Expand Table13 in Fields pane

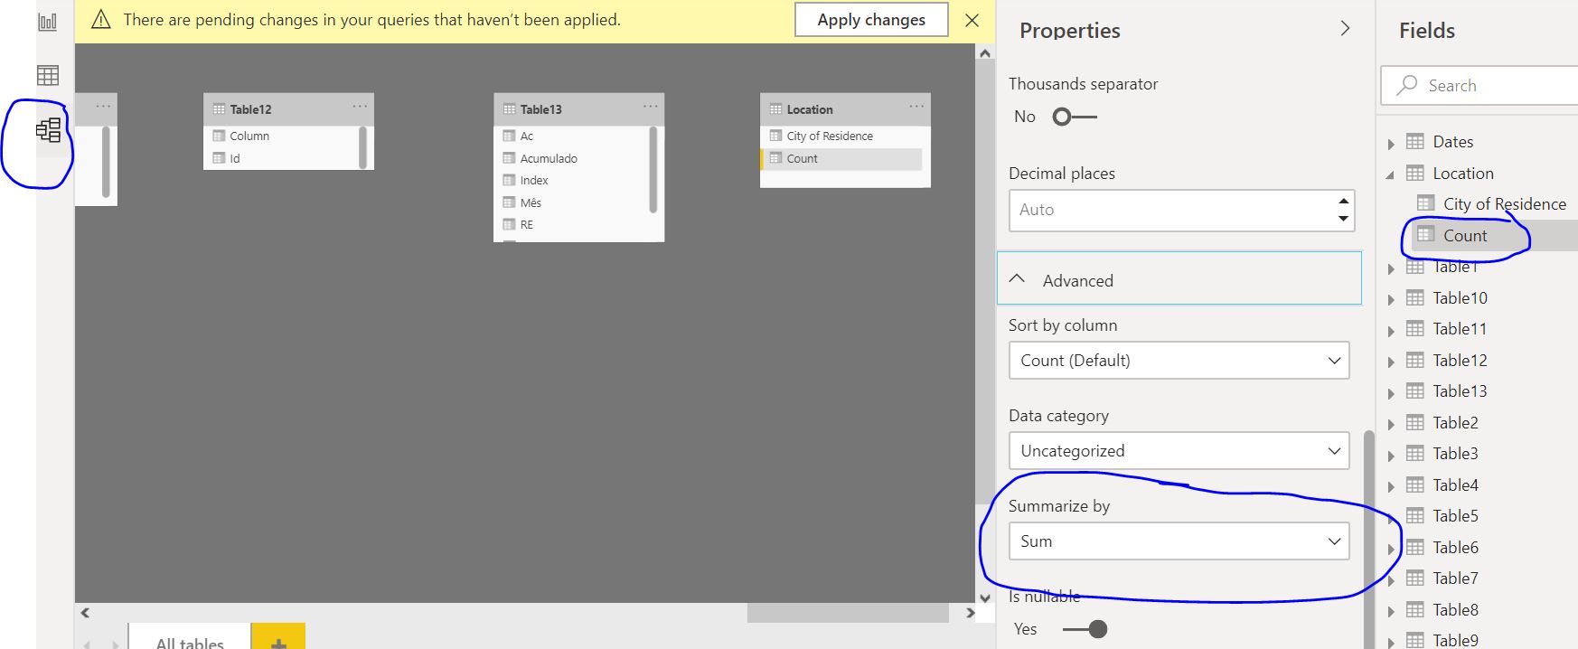point(1391,393)
